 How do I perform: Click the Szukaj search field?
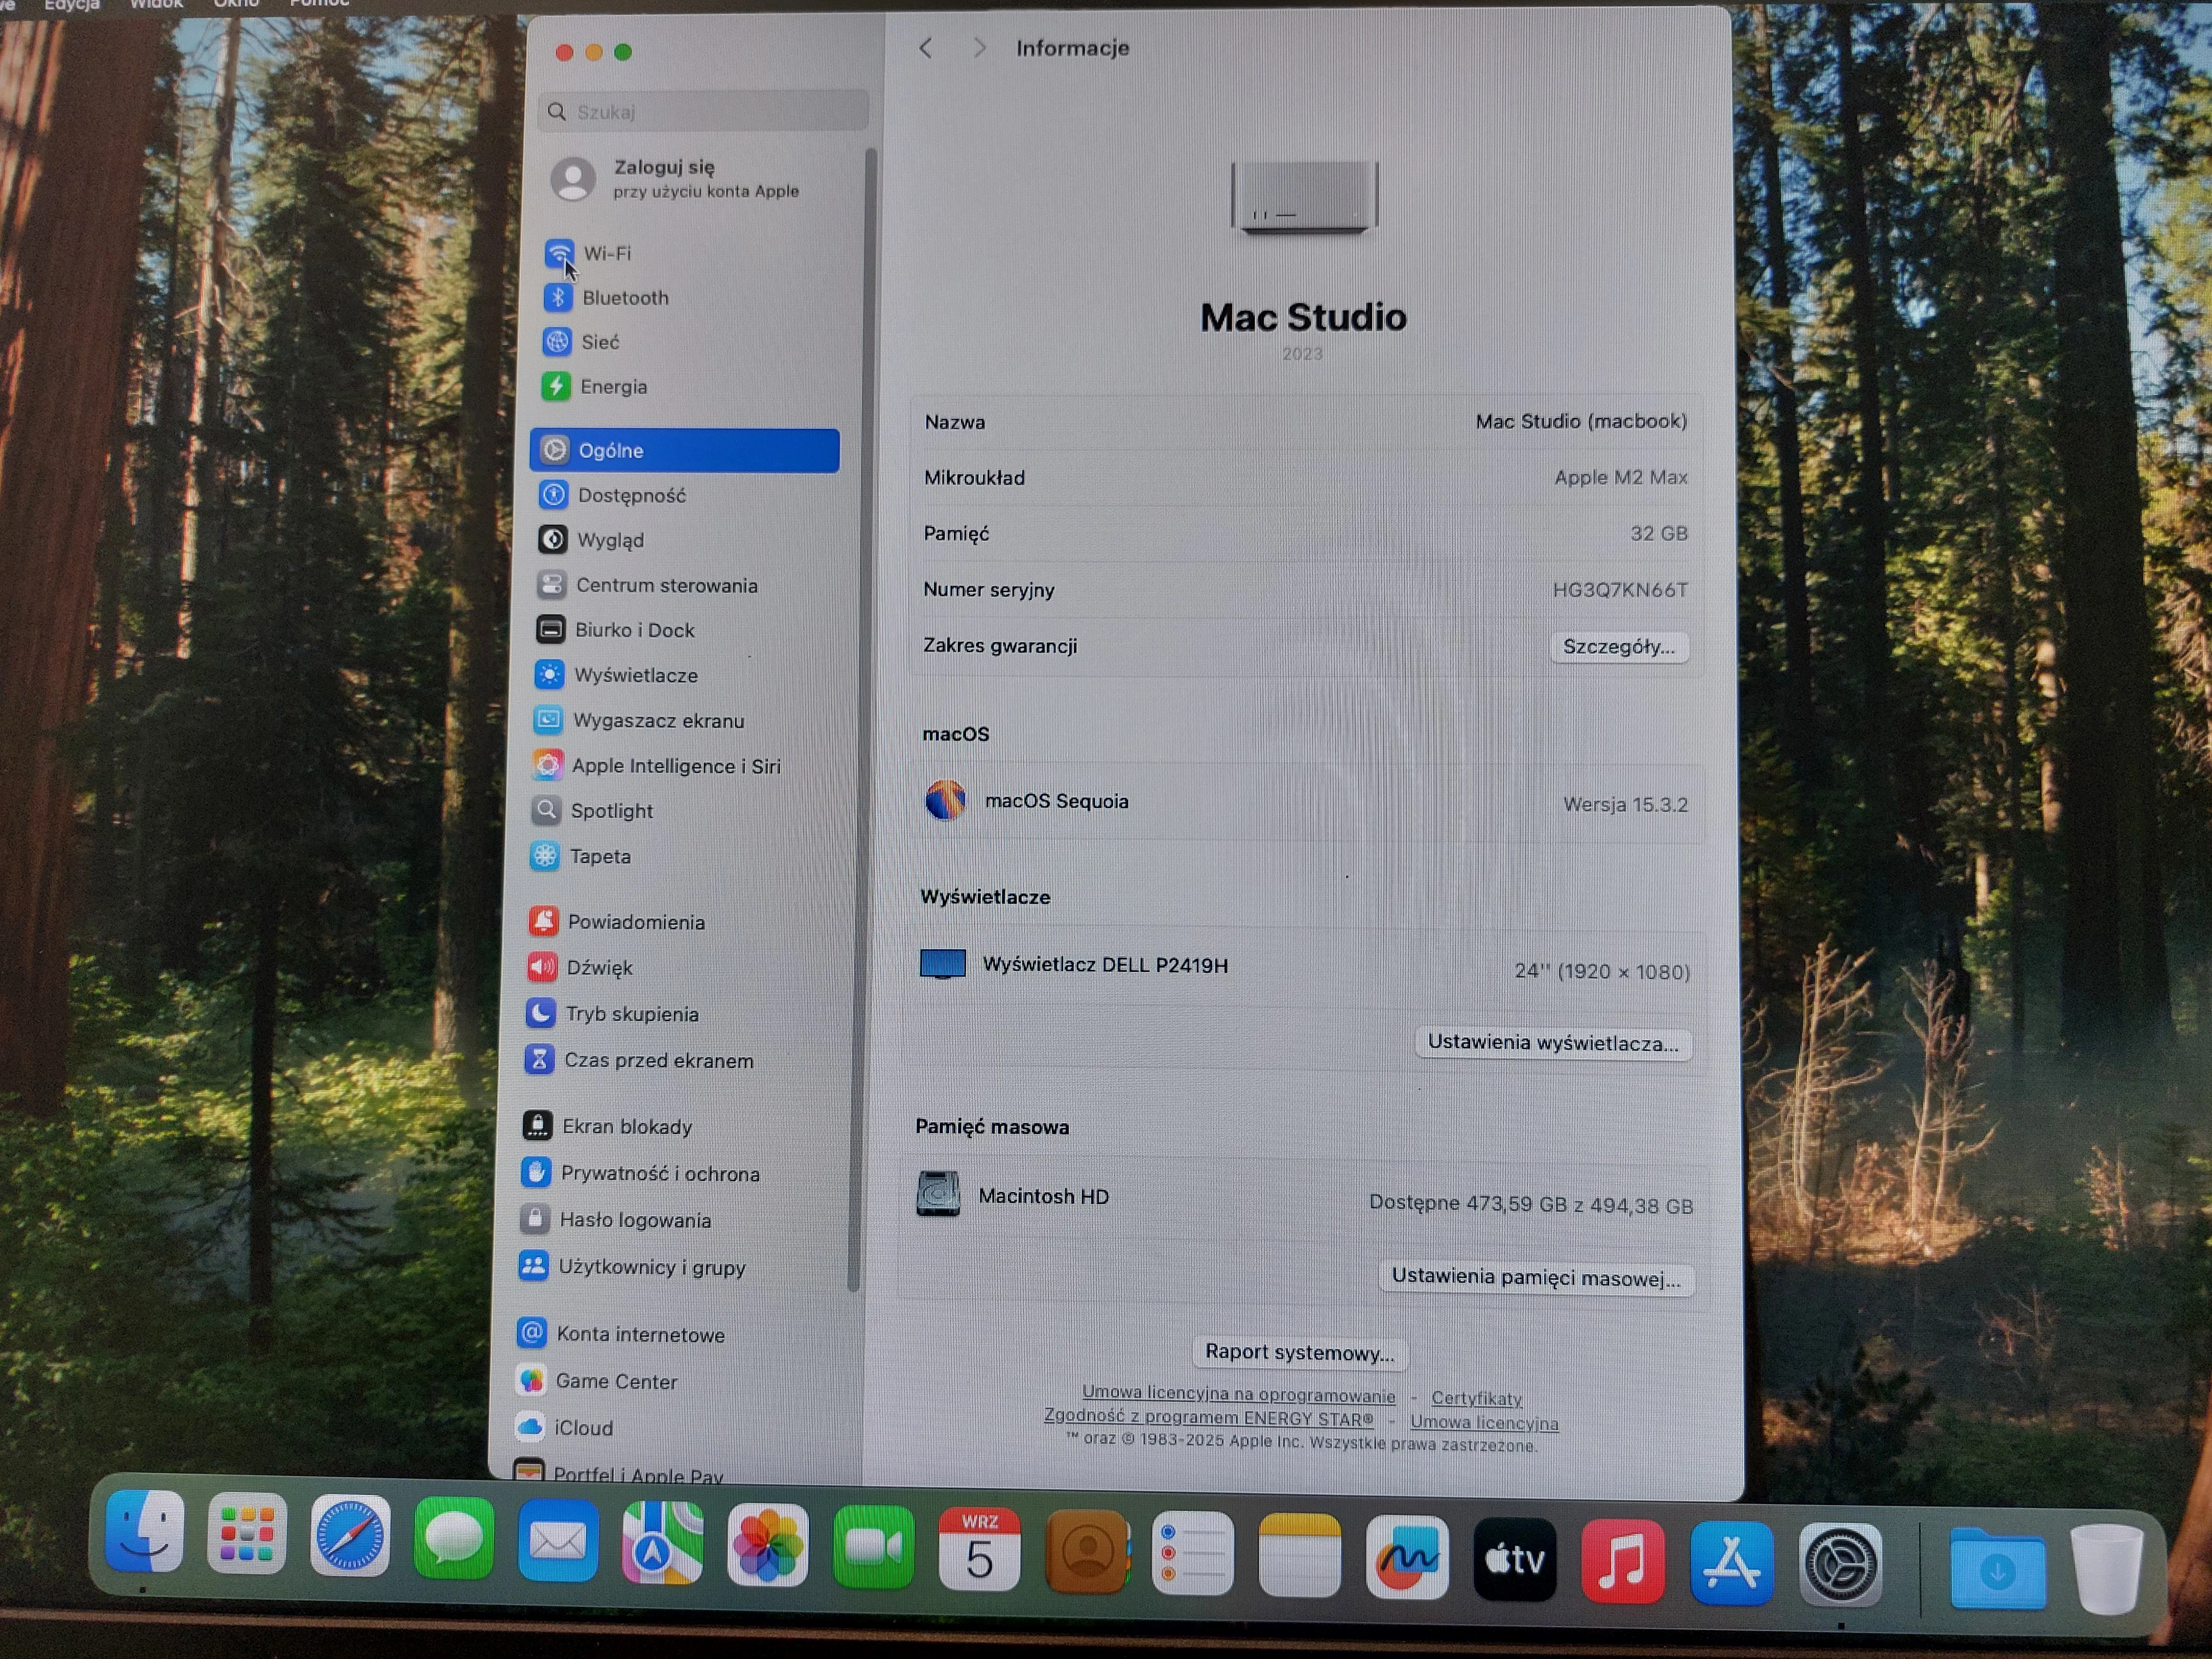[x=703, y=111]
